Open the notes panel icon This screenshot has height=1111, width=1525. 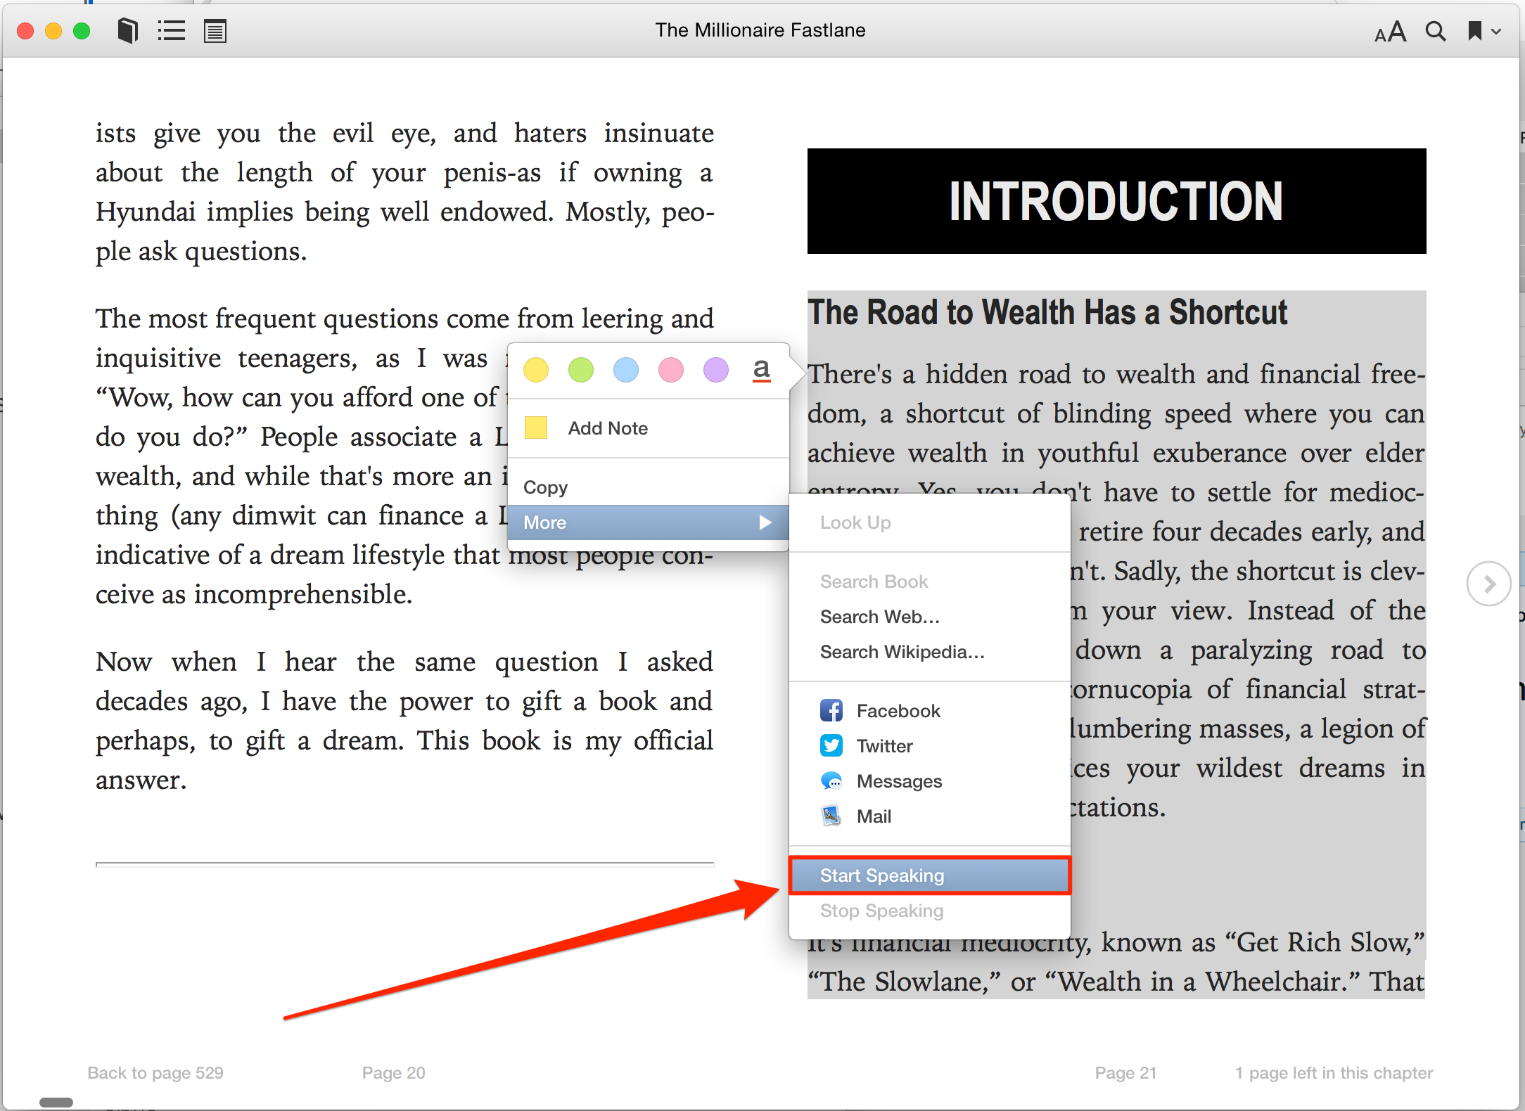(215, 31)
